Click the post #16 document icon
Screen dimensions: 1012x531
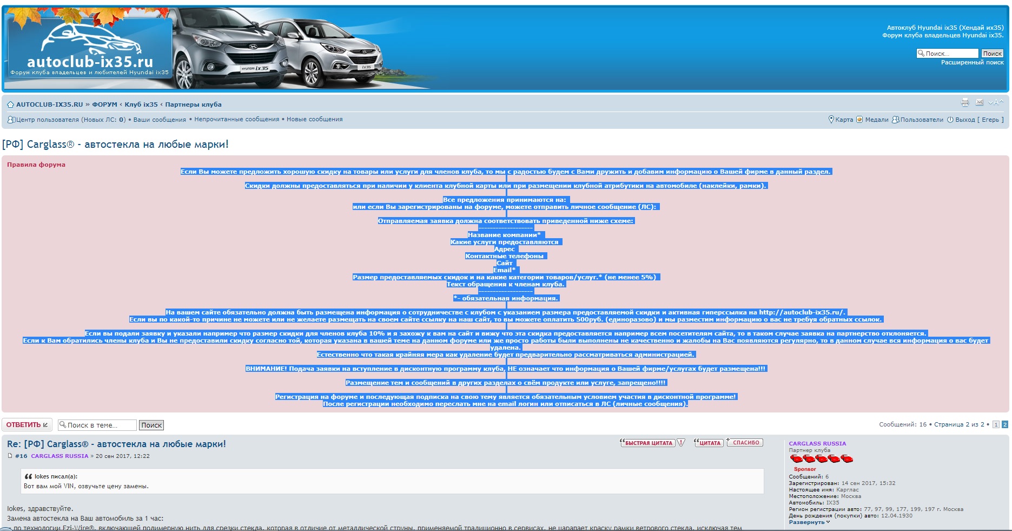[x=10, y=456]
